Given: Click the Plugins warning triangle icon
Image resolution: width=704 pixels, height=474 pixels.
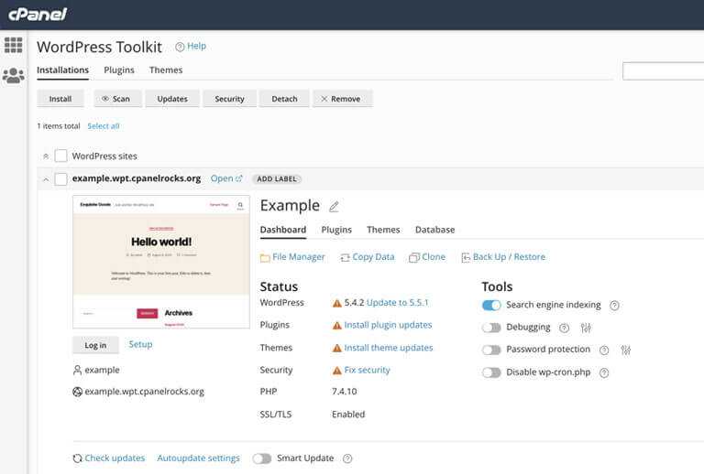Looking at the screenshot, I should [336, 326].
